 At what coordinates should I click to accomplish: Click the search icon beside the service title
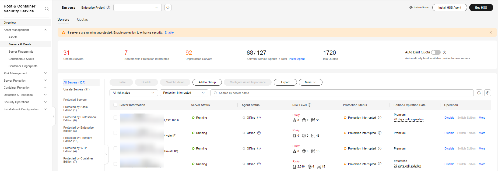47,9
